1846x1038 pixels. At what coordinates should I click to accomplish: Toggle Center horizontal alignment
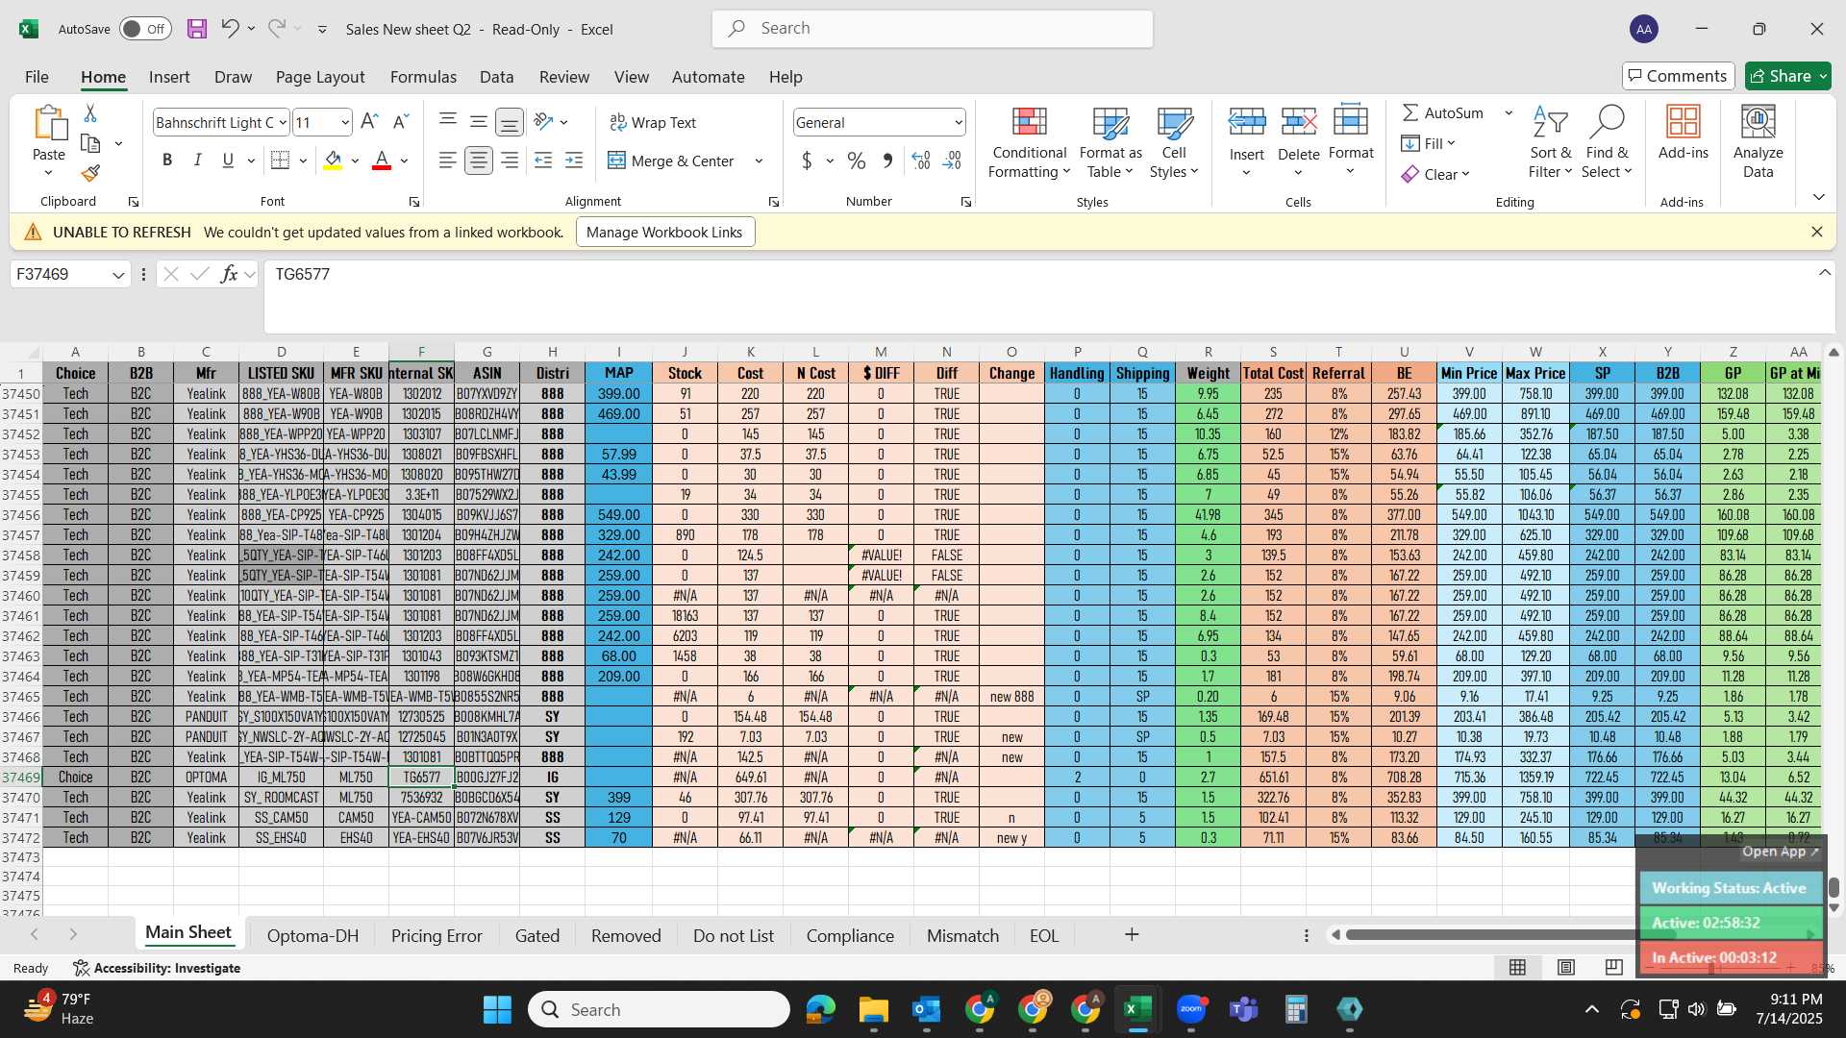[478, 161]
